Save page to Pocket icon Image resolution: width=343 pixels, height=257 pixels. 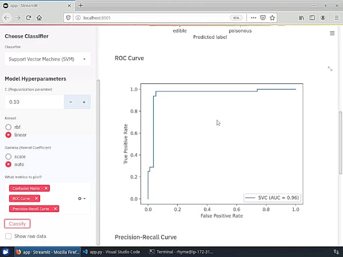point(263,18)
